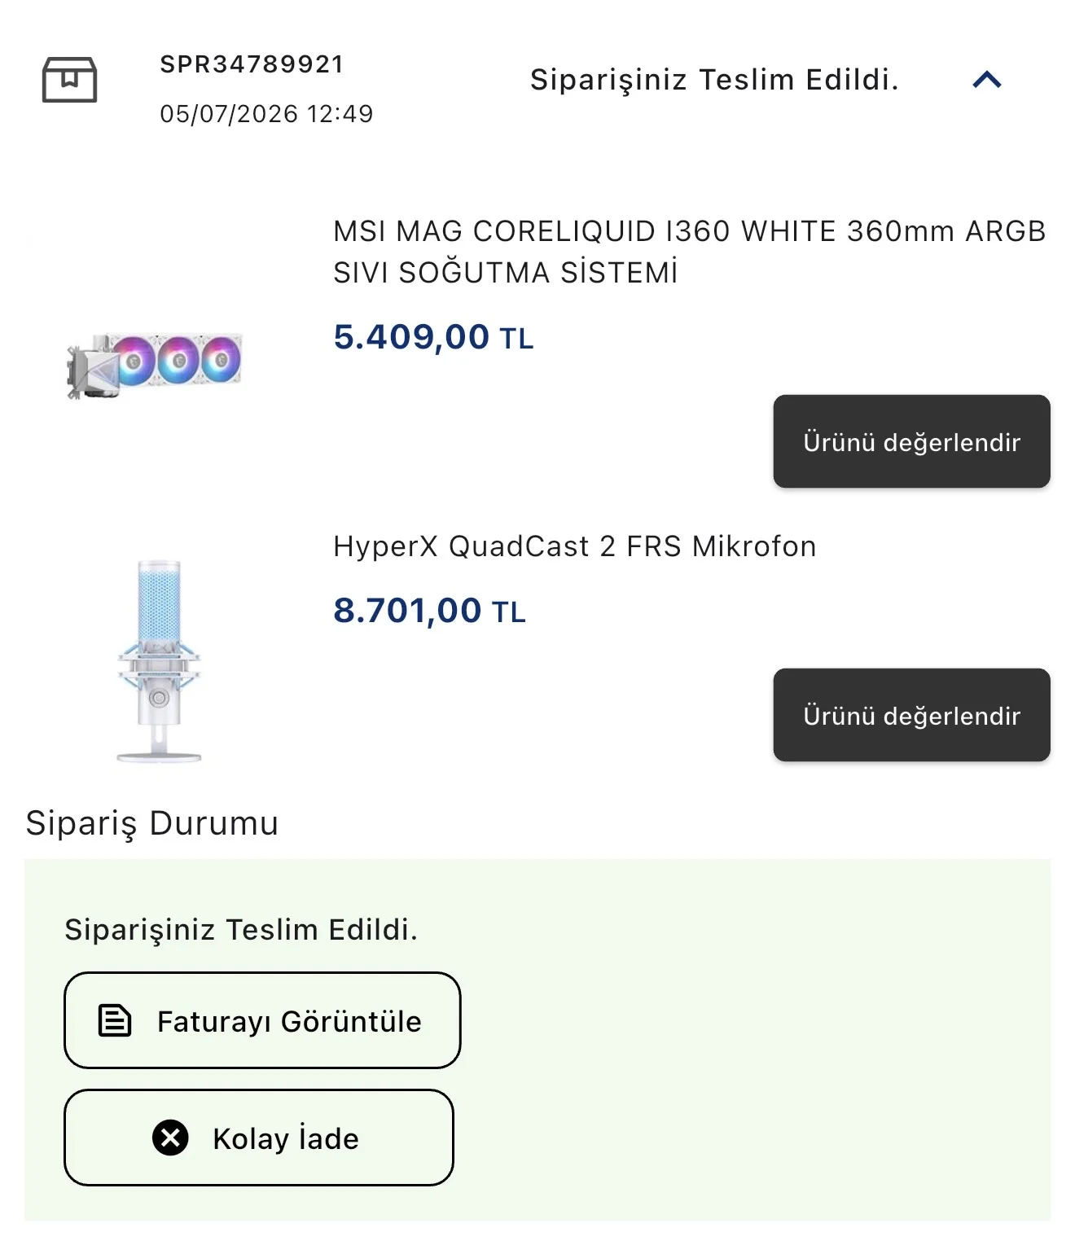Image resolution: width=1075 pixels, height=1254 pixels.
Task: Click the 'Faturayı Görüntüle' button
Action: pyautogui.click(x=262, y=1020)
